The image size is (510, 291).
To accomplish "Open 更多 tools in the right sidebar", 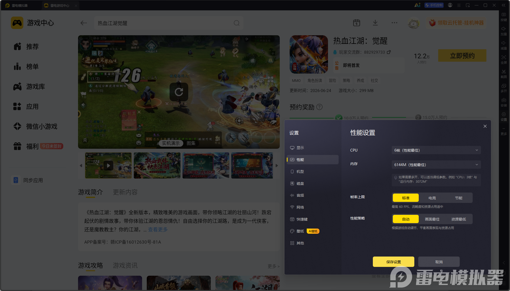I will click(x=504, y=131).
